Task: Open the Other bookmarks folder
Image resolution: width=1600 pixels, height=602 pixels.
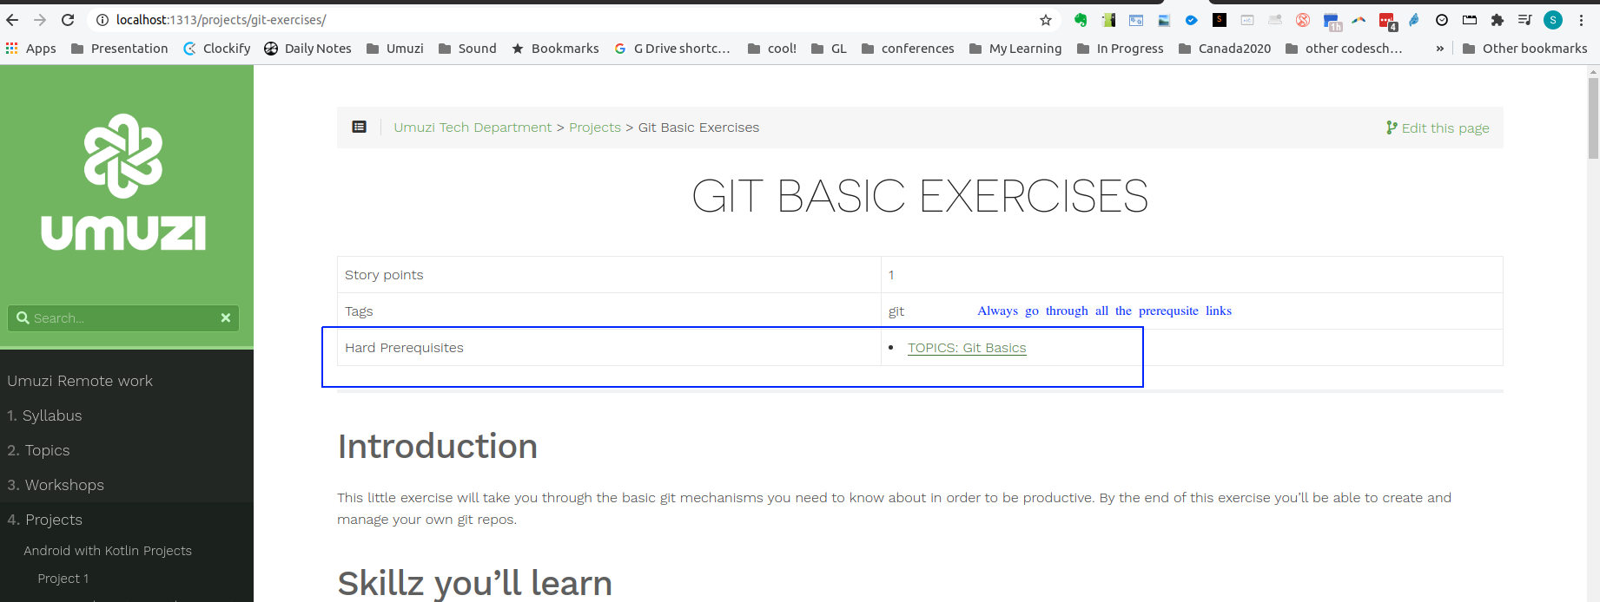Action: coord(1525,49)
